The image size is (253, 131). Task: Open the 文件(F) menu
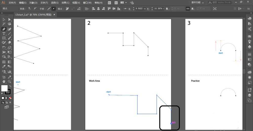(12, 3)
